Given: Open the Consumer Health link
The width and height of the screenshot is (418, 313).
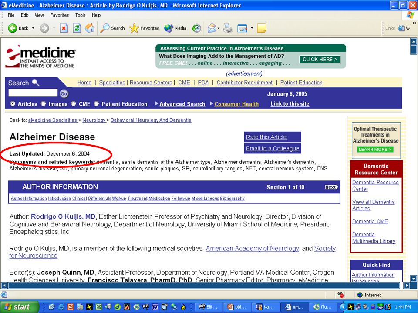Looking at the screenshot, I should (236, 104).
